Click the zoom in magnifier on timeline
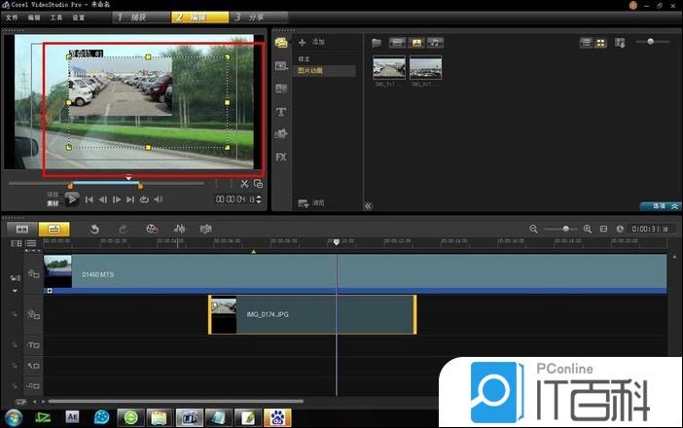This screenshot has width=683, height=428. [588, 229]
